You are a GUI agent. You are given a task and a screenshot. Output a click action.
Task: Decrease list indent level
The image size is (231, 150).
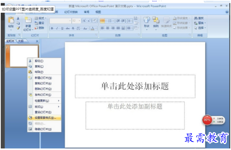[x=118, y=21]
